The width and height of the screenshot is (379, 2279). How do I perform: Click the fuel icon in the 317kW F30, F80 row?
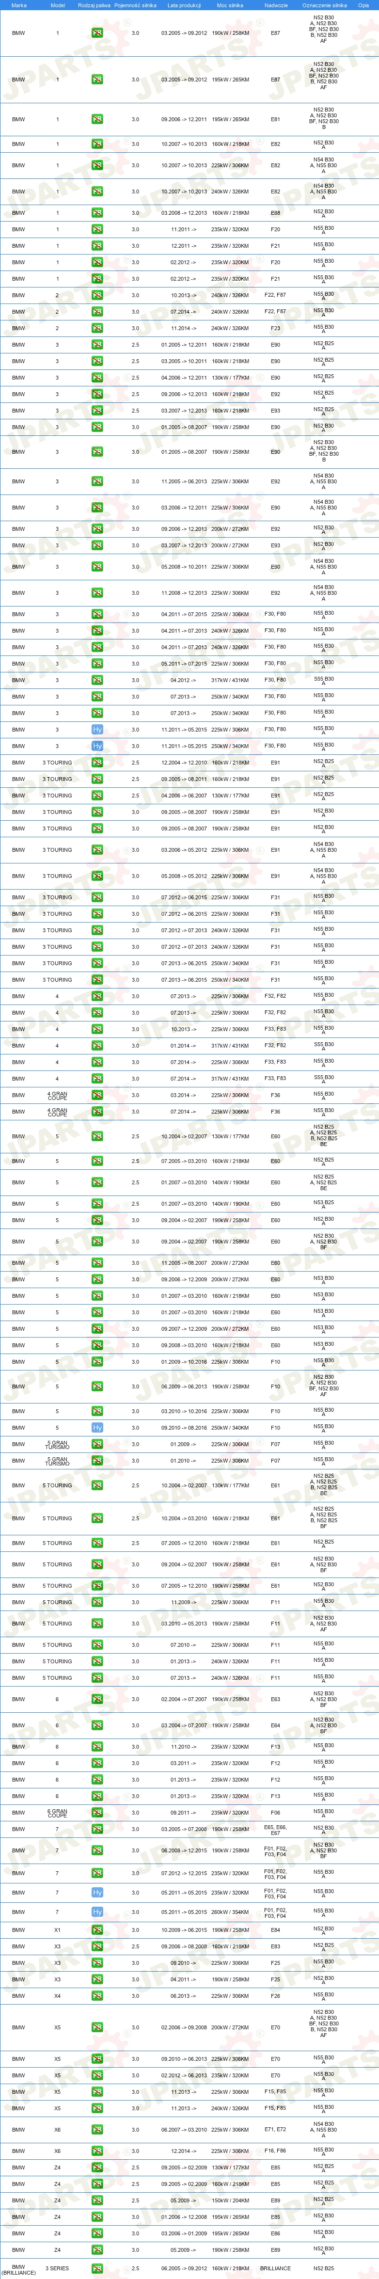[x=97, y=680]
